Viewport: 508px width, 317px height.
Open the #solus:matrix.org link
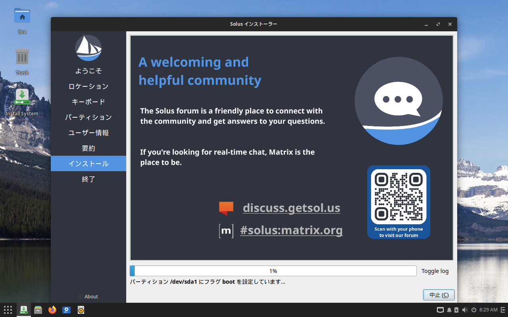click(x=291, y=230)
